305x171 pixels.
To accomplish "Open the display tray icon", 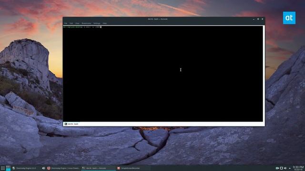I will [281, 168].
